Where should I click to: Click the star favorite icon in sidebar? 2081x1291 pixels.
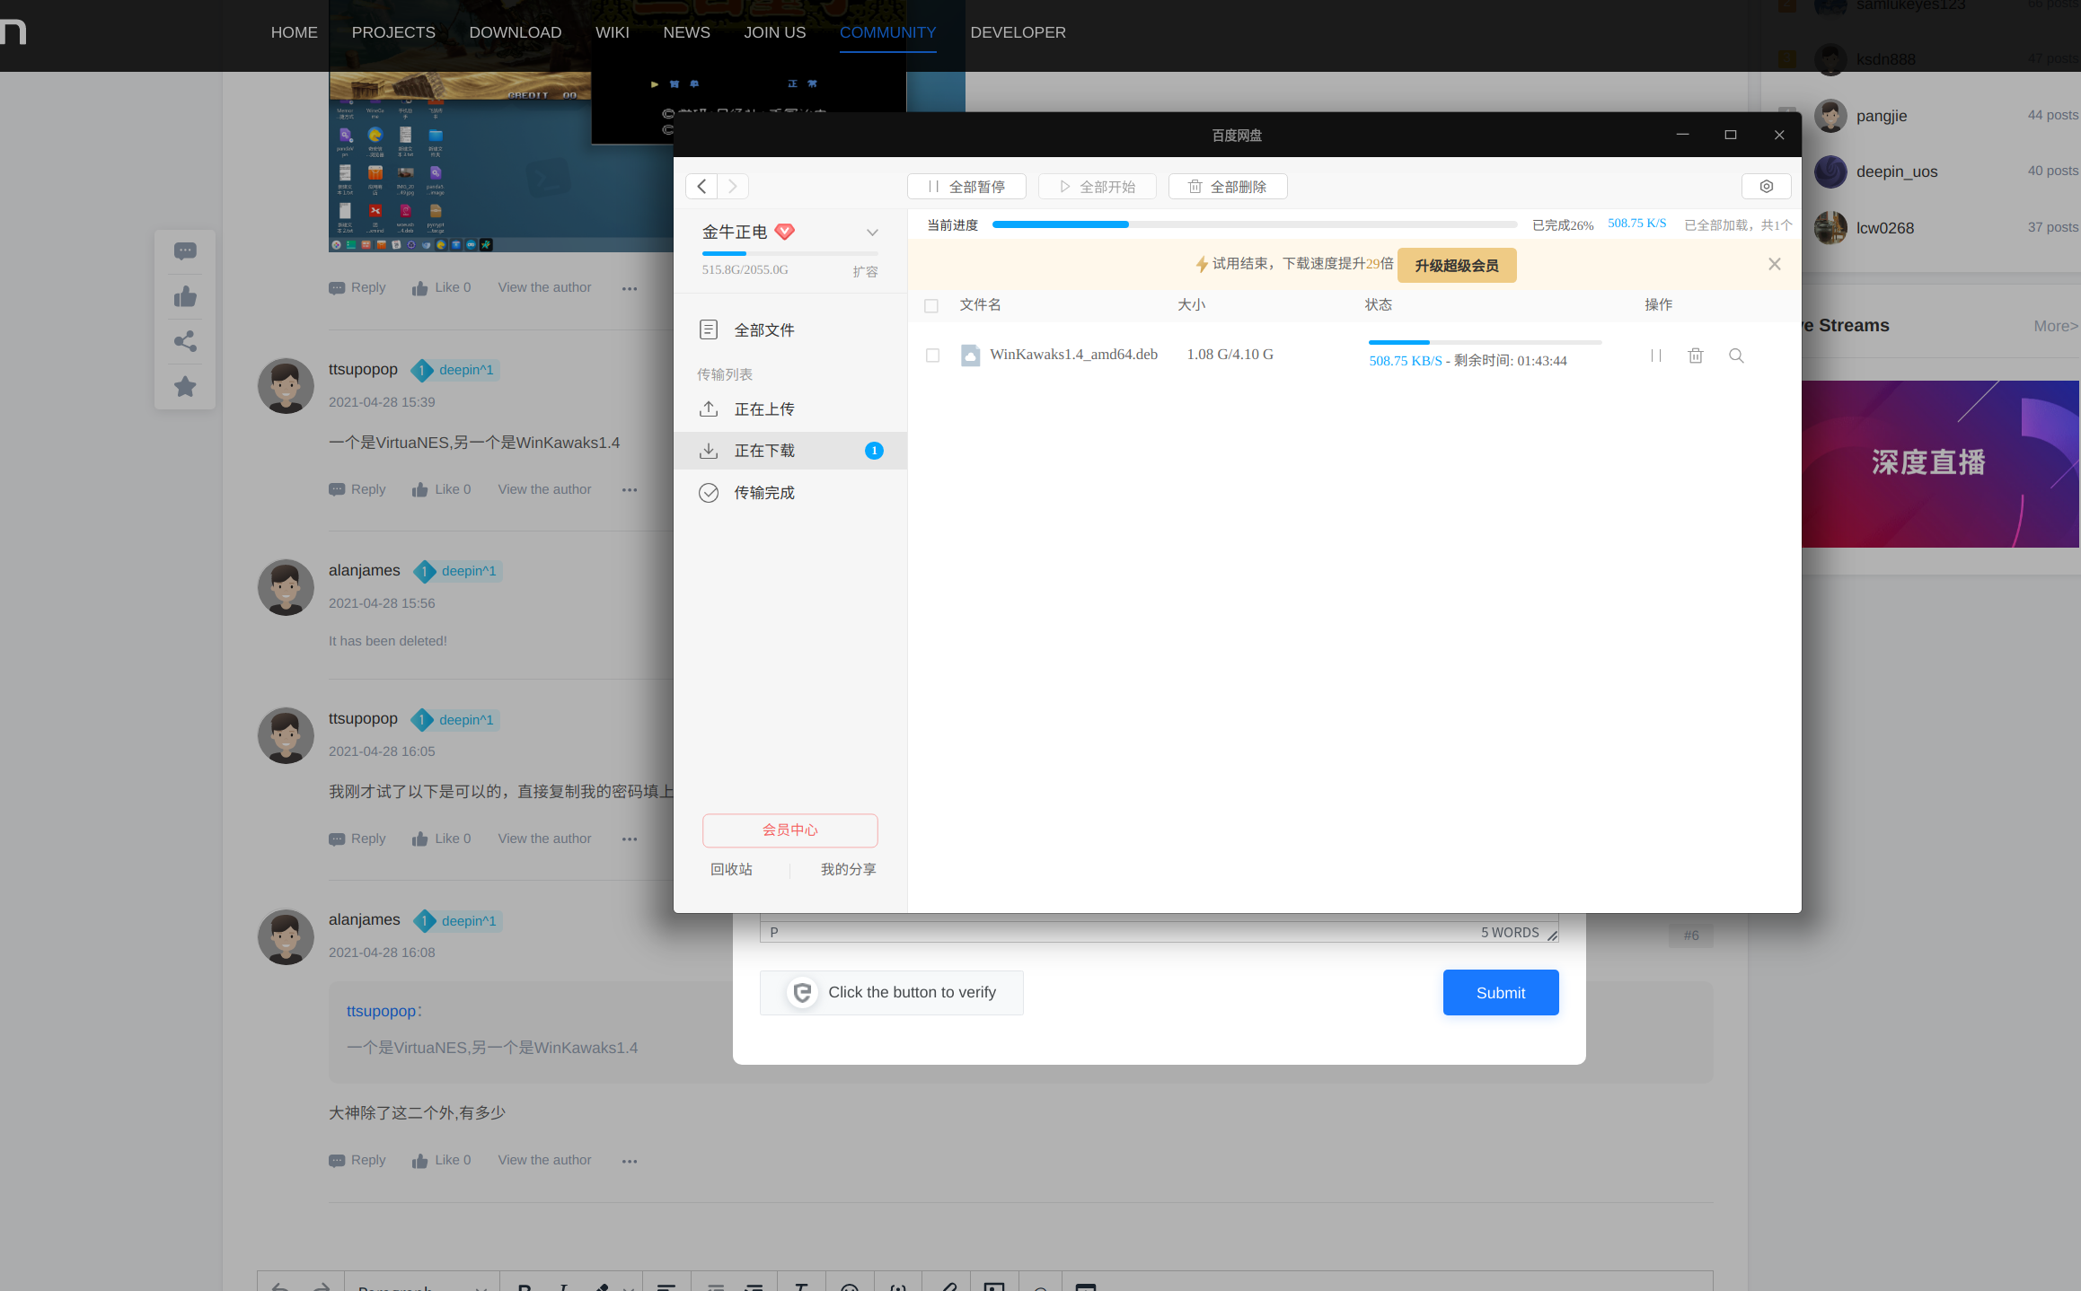(185, 387)
